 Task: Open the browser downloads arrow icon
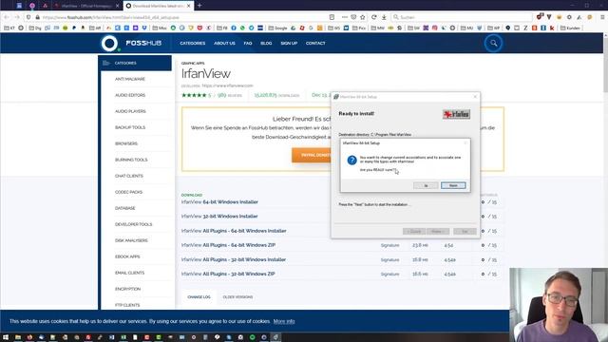384,17
